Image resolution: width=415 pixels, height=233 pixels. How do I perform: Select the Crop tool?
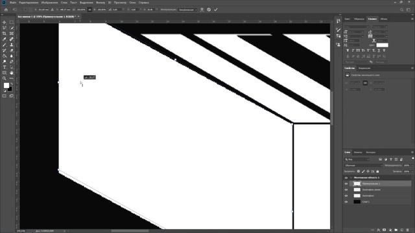coord(5,34)
